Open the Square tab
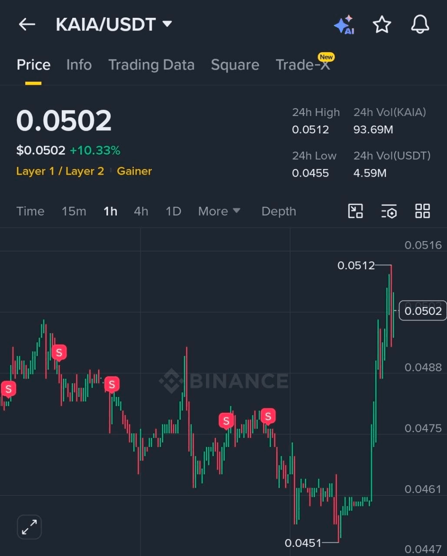Viewport: 447px width, 556px height. 235,65
